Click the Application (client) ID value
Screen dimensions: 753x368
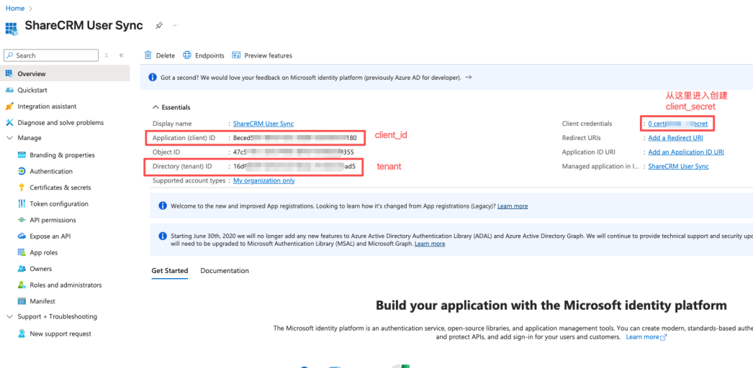(x=295, y=138)
